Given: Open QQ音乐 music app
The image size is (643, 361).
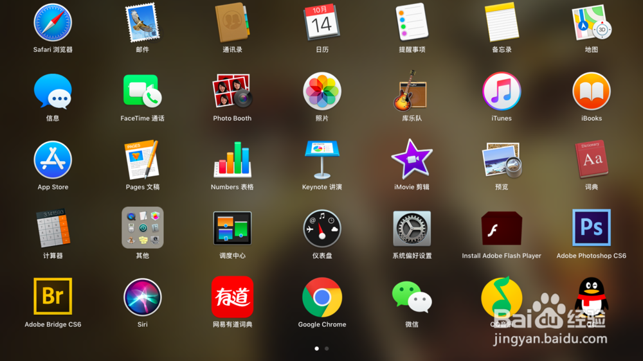Looking at the screenshot, I should coord(502,297).
